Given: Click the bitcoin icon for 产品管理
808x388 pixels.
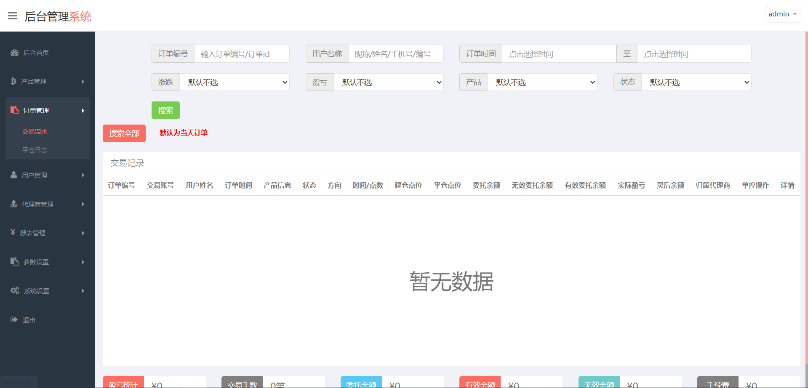Looking at the screenshot, I should 13,81.
